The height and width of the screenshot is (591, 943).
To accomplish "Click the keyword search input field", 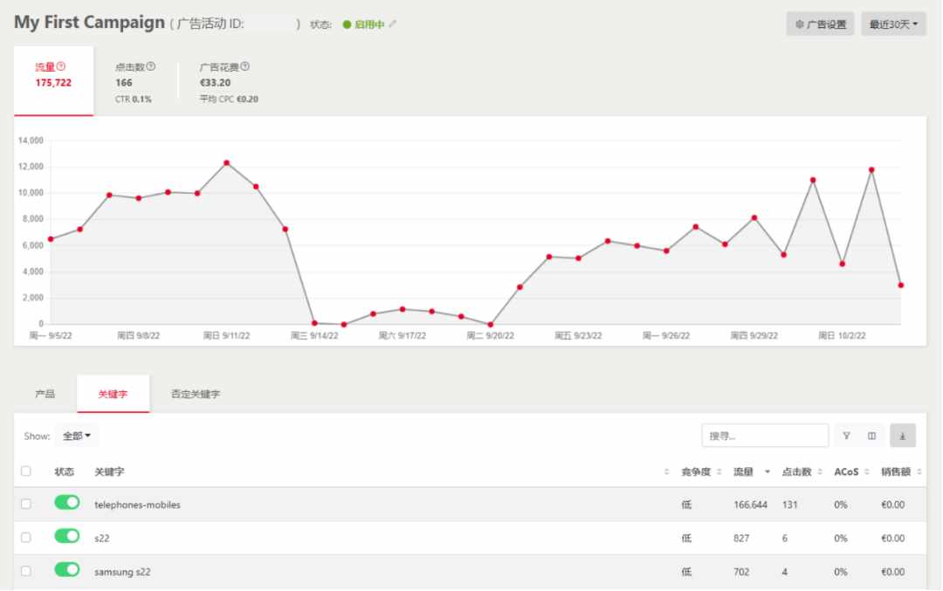I will tap(765, 436).
